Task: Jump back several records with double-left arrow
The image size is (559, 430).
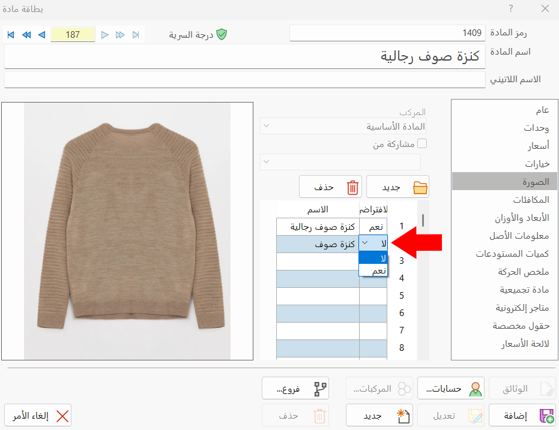Action: (x=26, y=35)
